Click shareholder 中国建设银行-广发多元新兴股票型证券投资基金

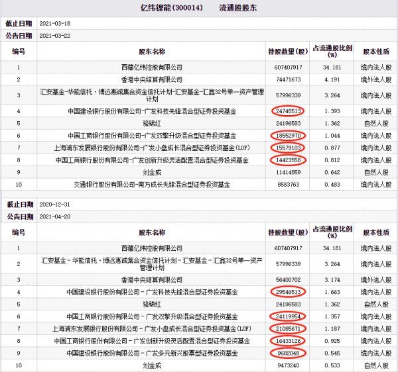(152, 353)
